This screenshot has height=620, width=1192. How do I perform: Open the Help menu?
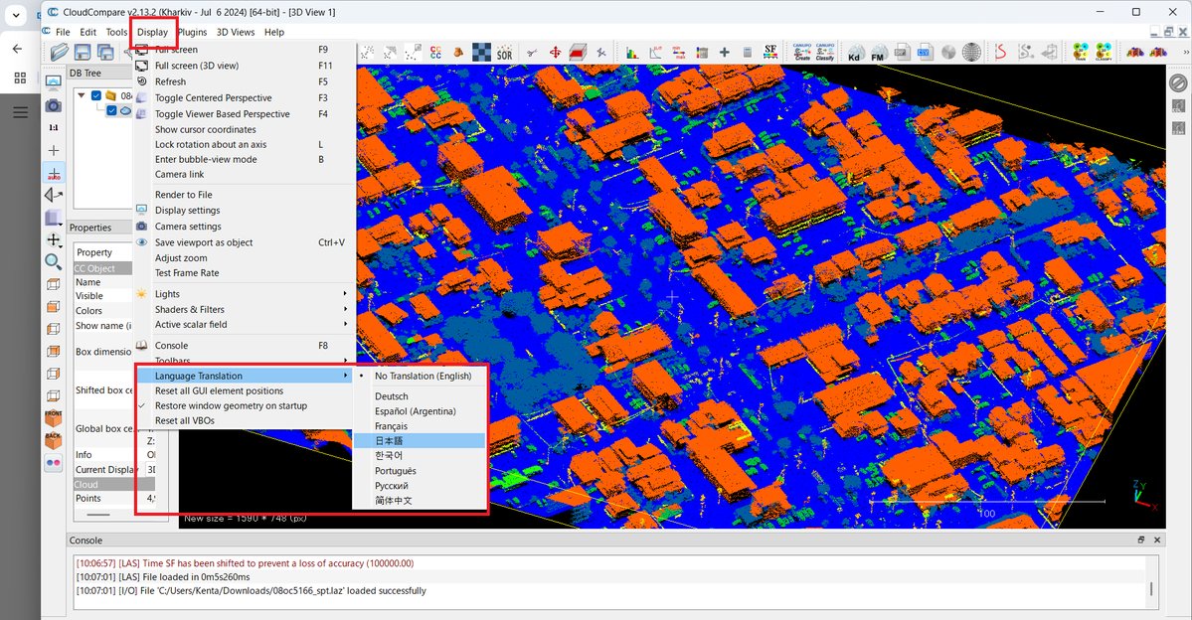274,32
